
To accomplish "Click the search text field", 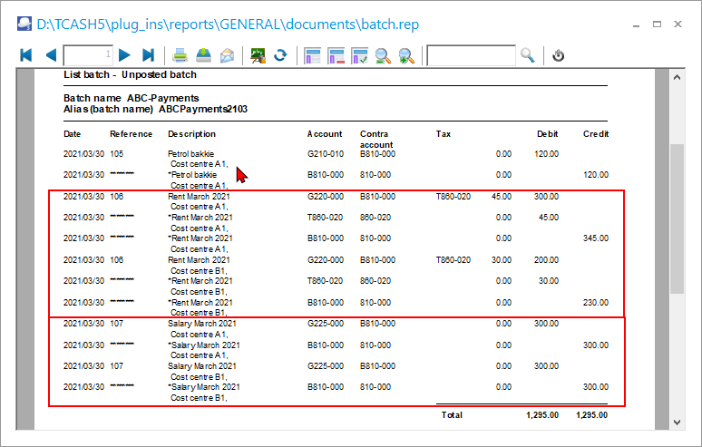I will pos(471,56).
